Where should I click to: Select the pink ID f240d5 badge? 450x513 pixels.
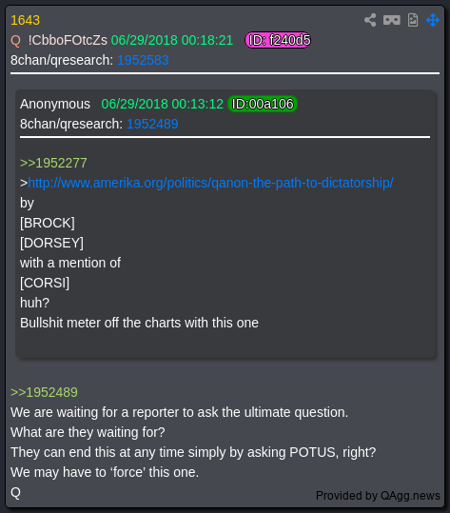coord(278,40)
